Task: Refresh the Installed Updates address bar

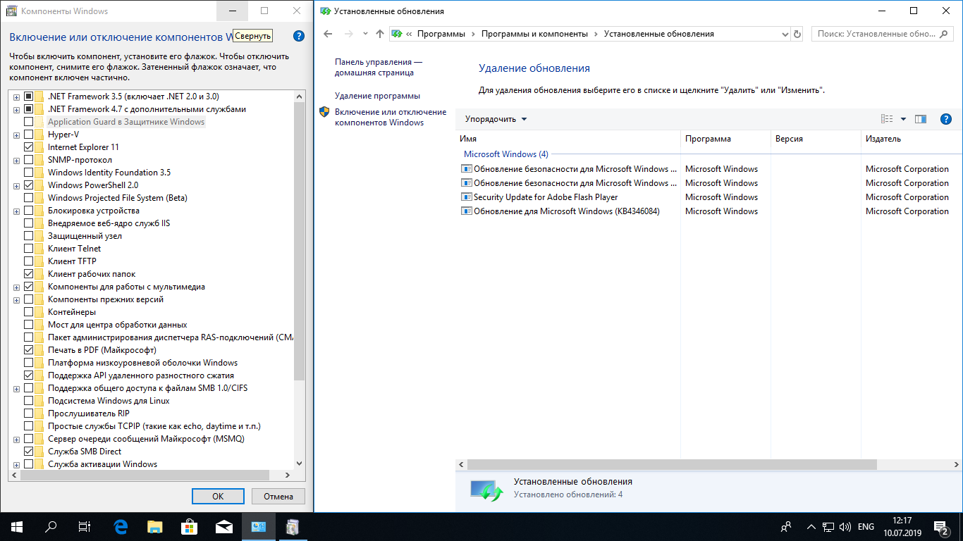Action: 797,34
